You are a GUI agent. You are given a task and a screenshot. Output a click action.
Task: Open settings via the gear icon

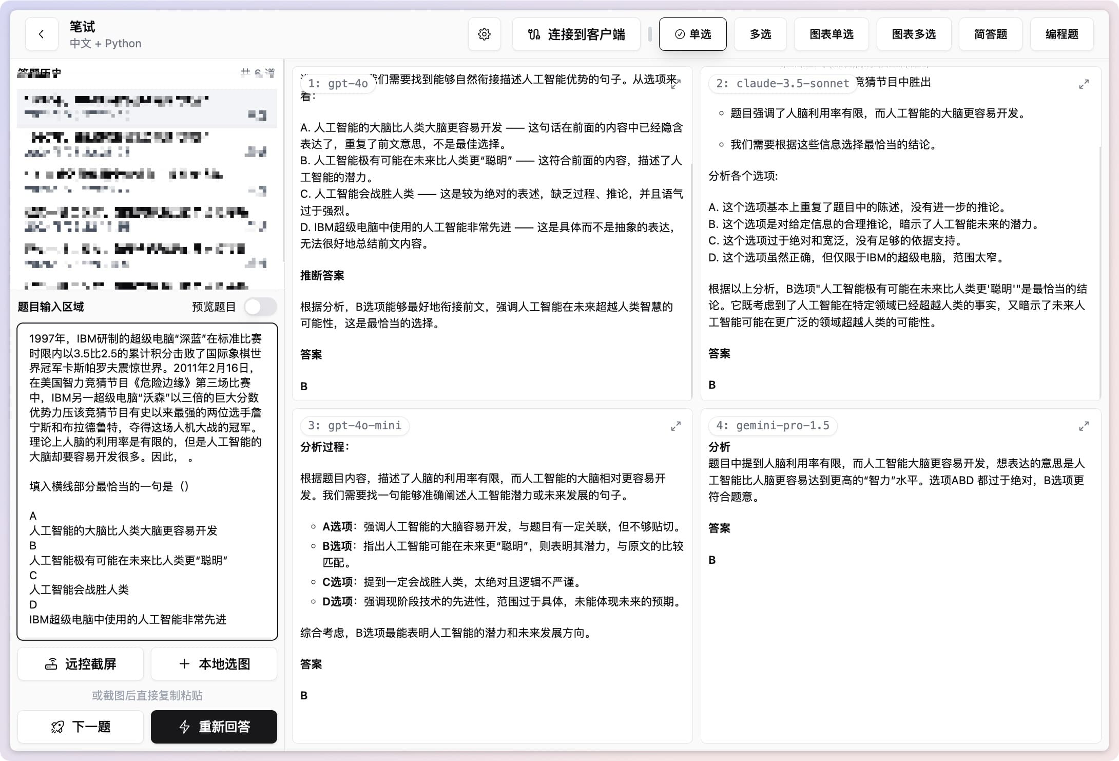tap(484, 34)
